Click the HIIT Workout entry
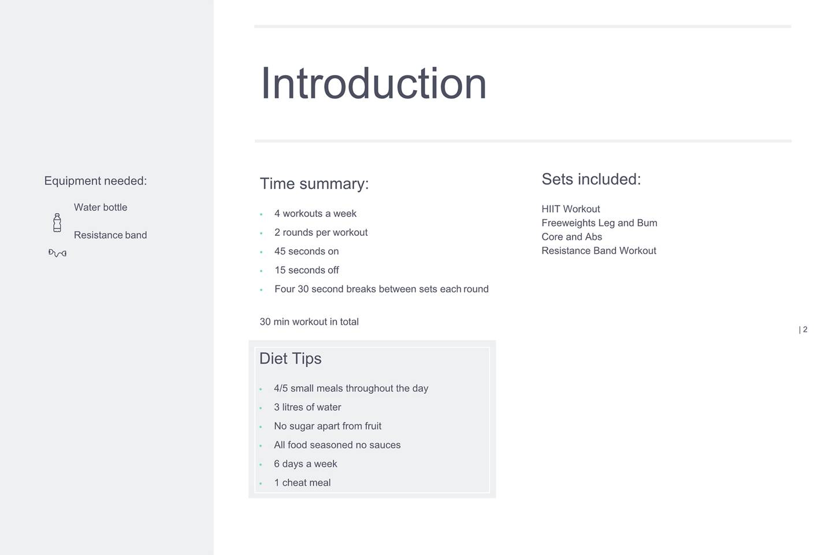 571,209
